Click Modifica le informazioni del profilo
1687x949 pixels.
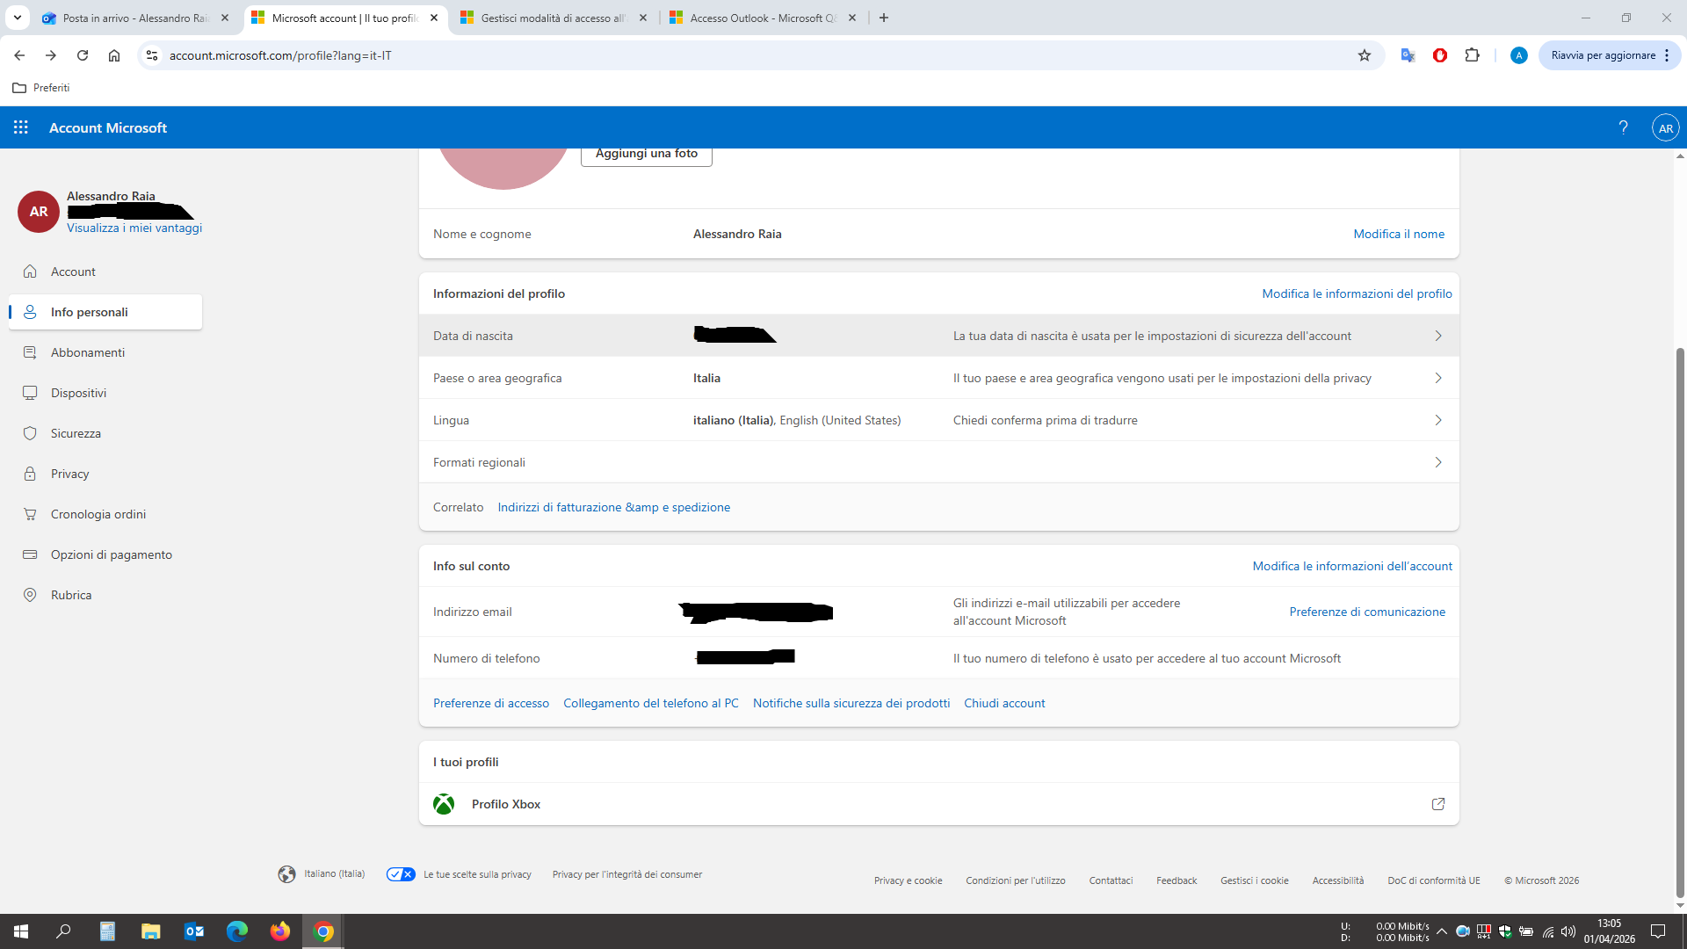pyautogui.click(x=1357, y=293)
